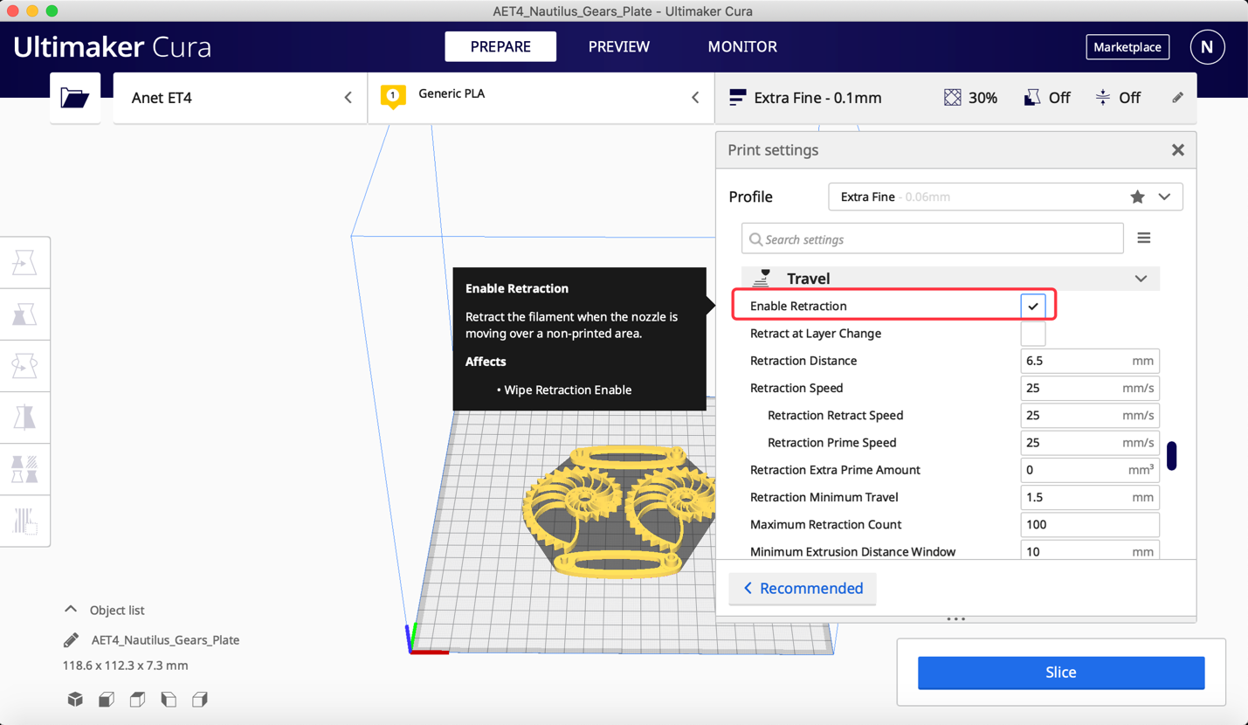Select the Mirror tool in left toolbar

(x=24, y=418)
